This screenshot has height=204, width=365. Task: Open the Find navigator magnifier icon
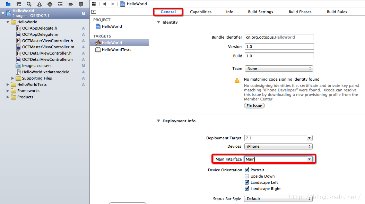coord(29,4)
